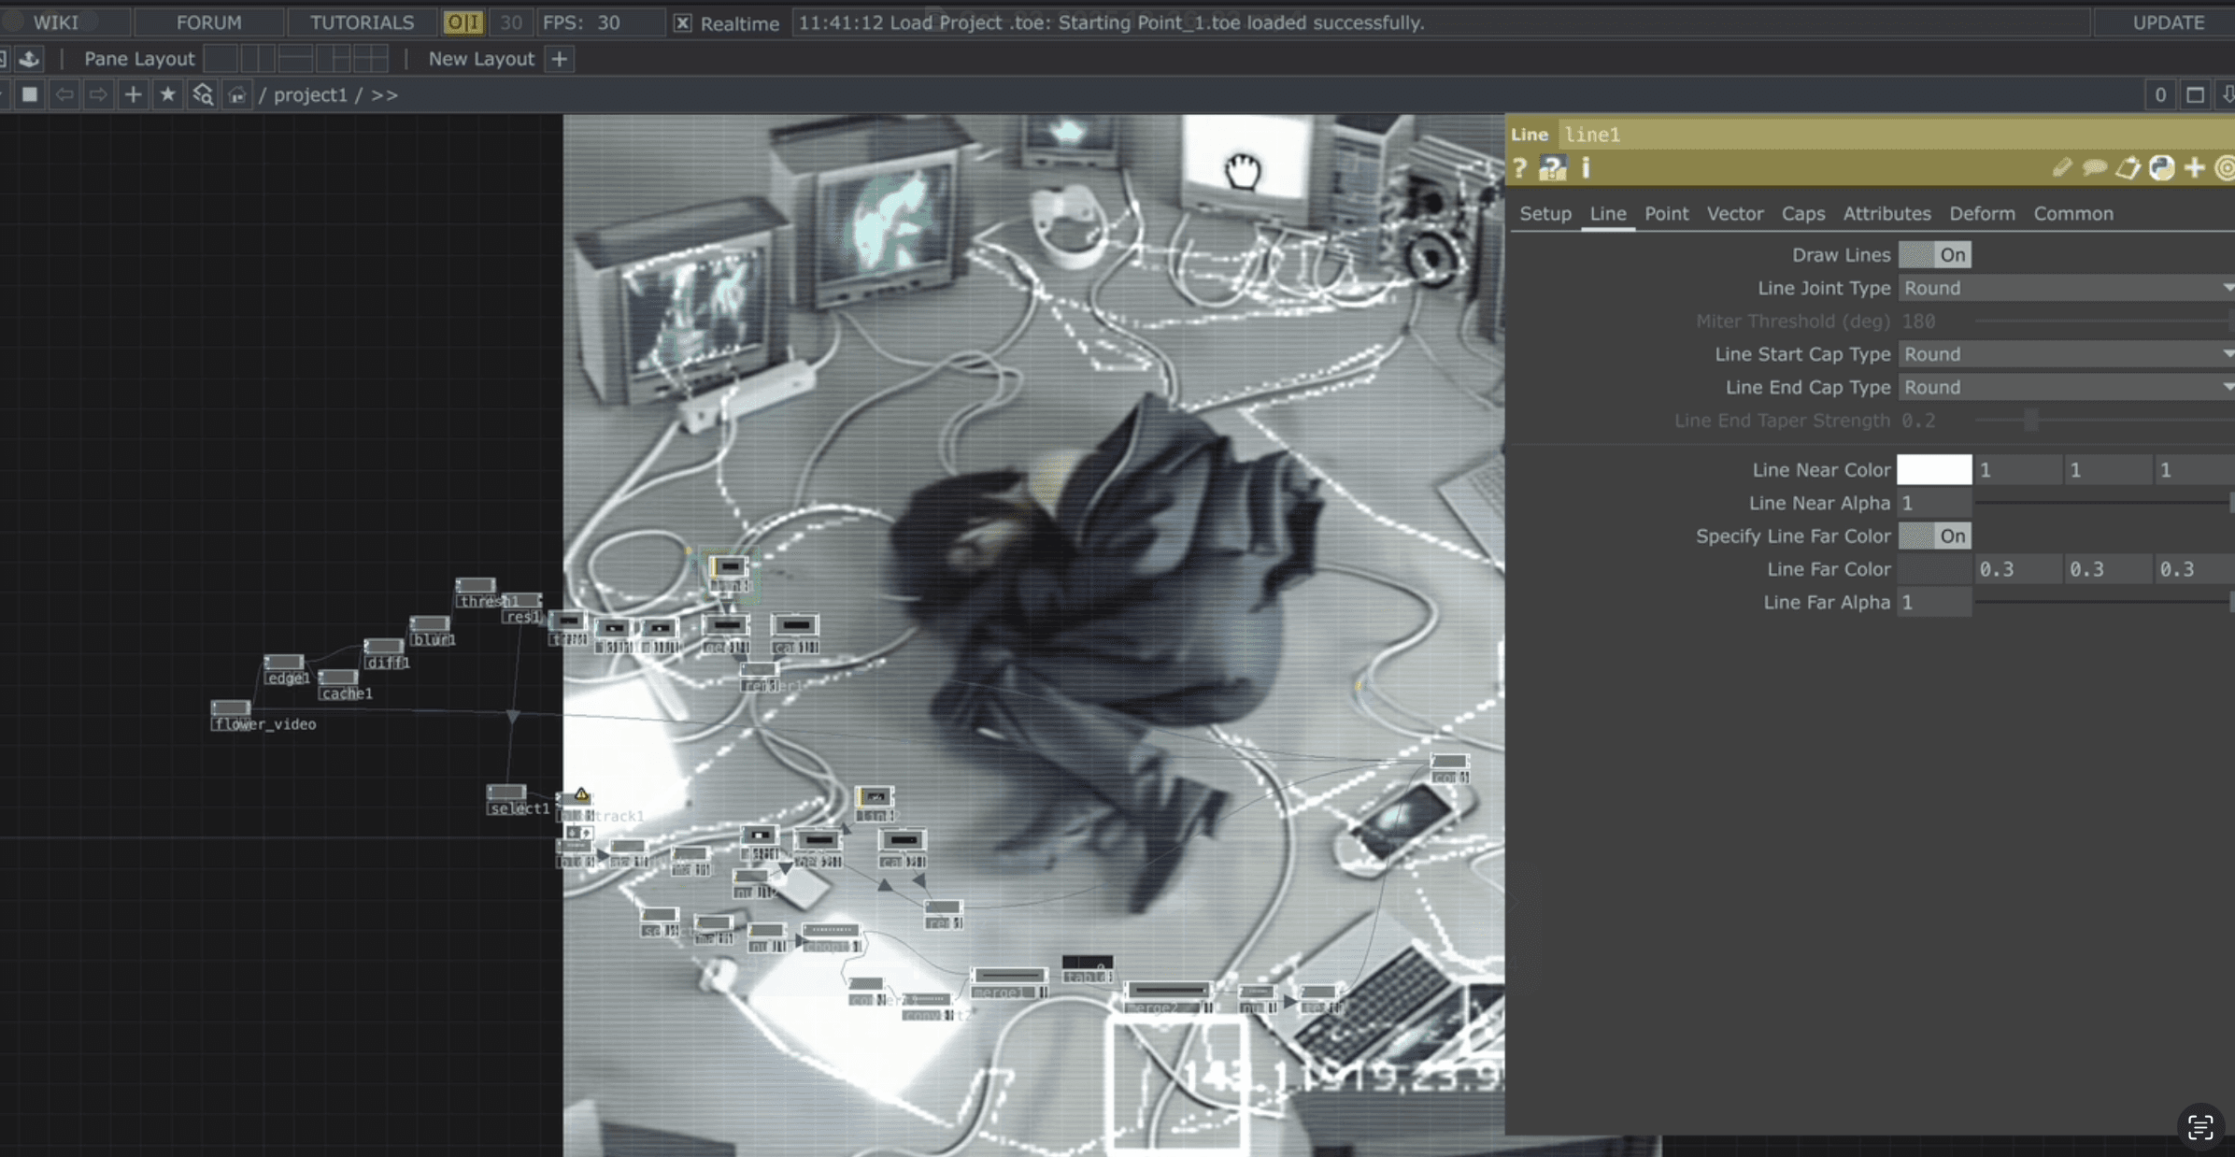The width and height of the screenshot is (2235, 1157).
Task: Go to home network icon
Action: click(237, 94)
